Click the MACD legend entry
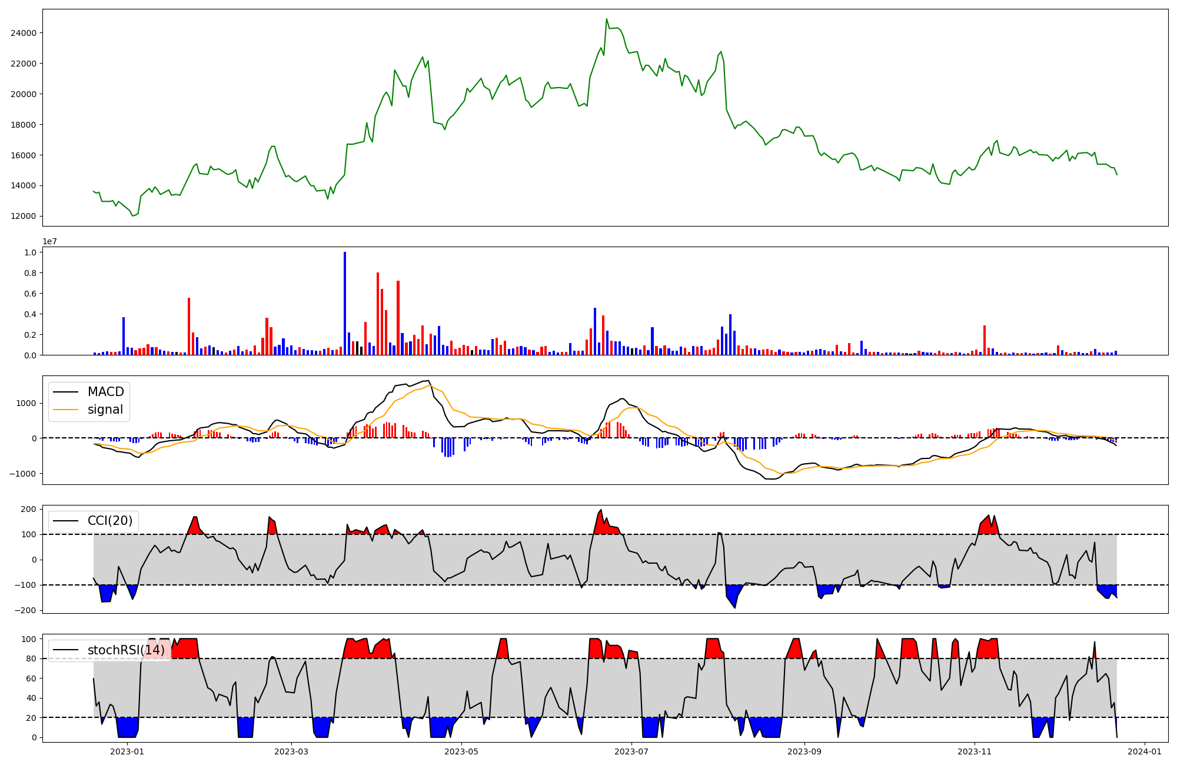This screenshot has height=765, width=1177. pos(105,392)
